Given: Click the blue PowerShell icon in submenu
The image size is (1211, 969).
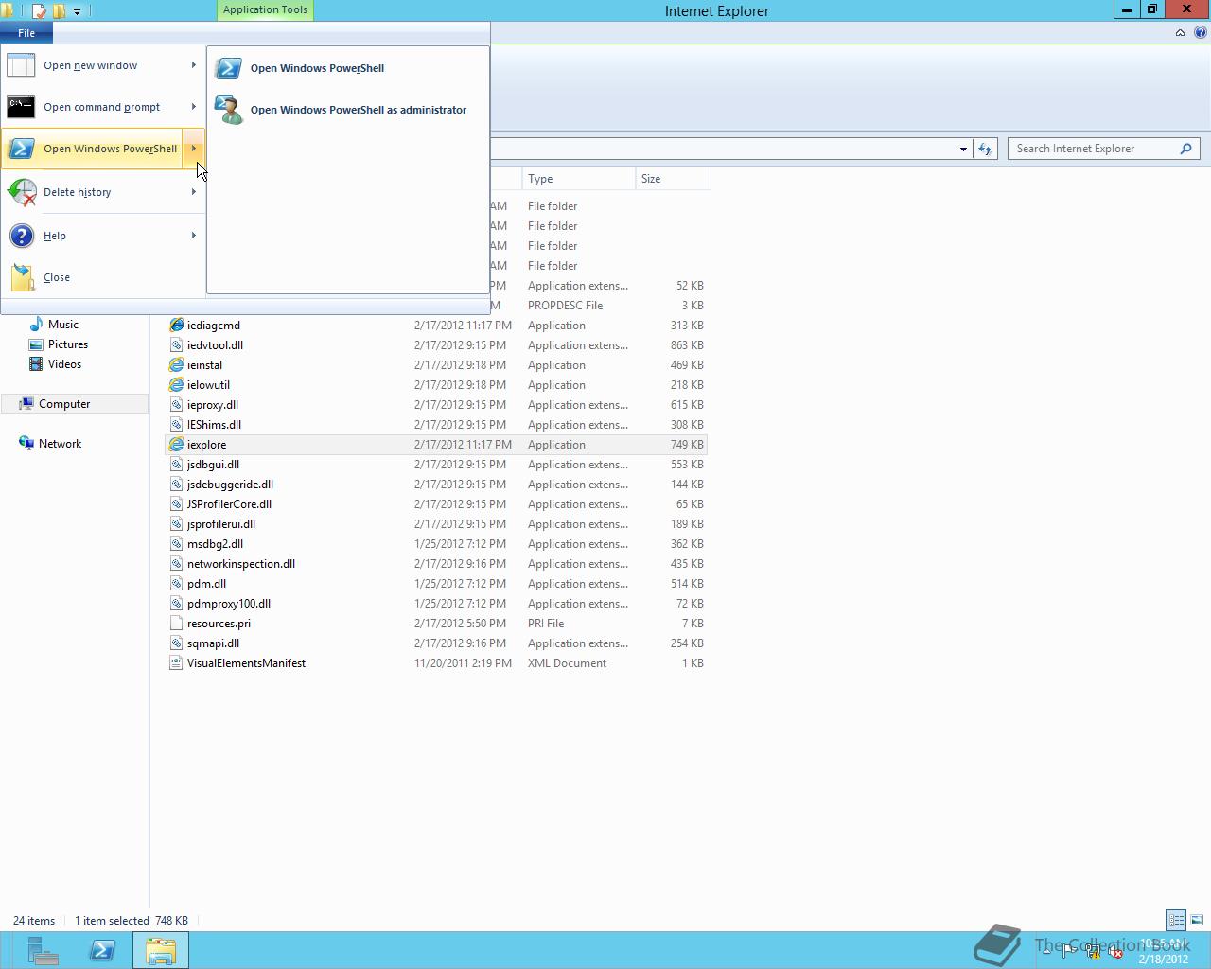Looking at the screenshot, I should (228, 68).
